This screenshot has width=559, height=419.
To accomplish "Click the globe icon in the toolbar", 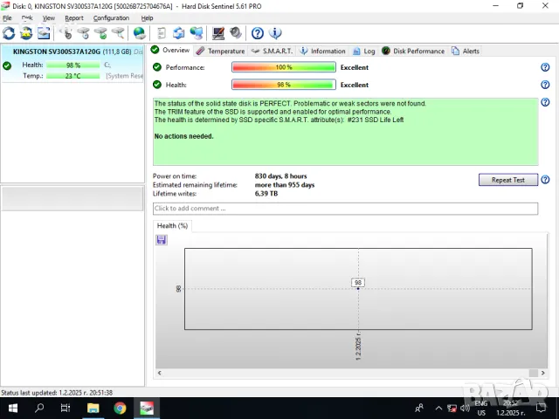I will coord(140,33).
